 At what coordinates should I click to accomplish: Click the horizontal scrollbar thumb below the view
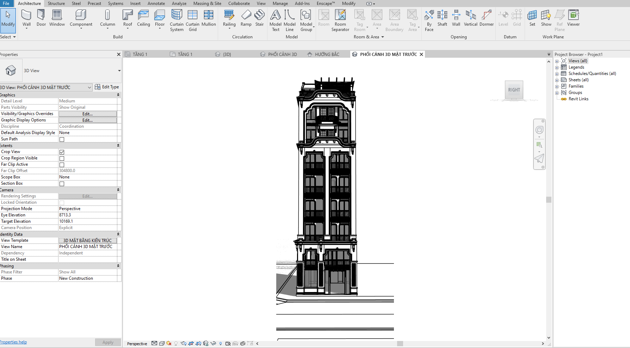coord(400,344)
